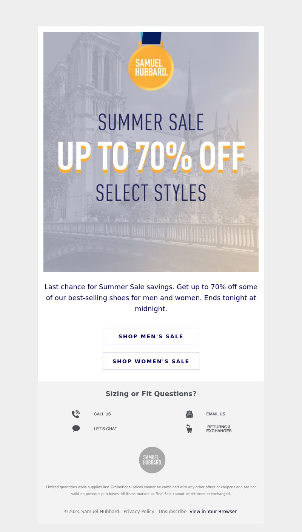The height and width of the screenshot is (532, 302).
Task: Click the ©2024 Samuel Hubbard text
Action: [x=91, y=512]
